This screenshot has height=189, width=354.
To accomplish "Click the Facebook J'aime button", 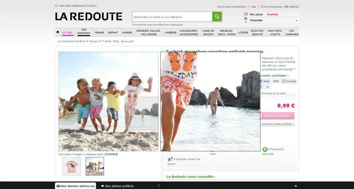I will tap(265, 81).
